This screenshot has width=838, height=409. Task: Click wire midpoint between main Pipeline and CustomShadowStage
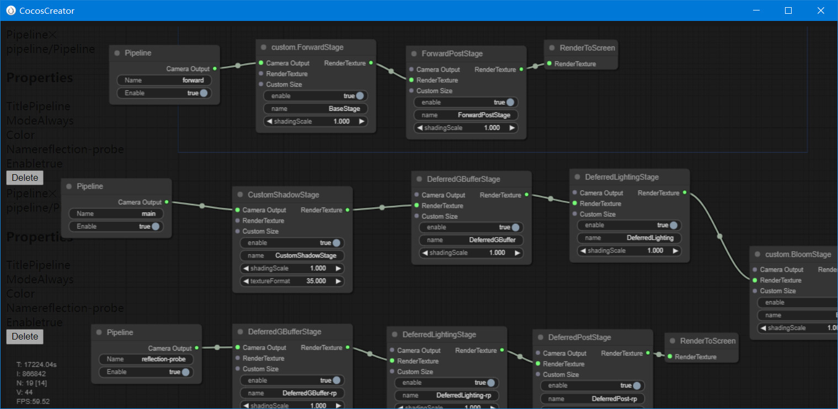point(202,206)
